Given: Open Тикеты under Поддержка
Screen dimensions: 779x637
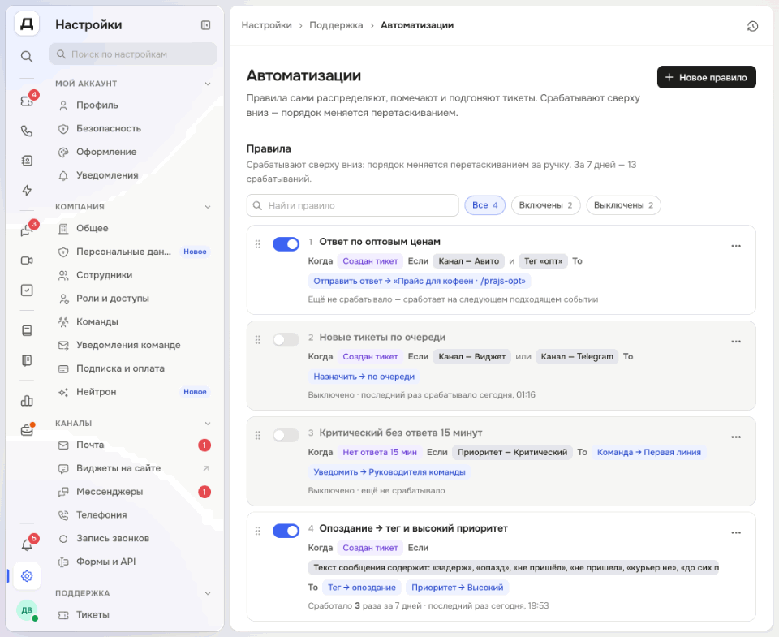Looking at the screenshot, I should pos(133,615).
